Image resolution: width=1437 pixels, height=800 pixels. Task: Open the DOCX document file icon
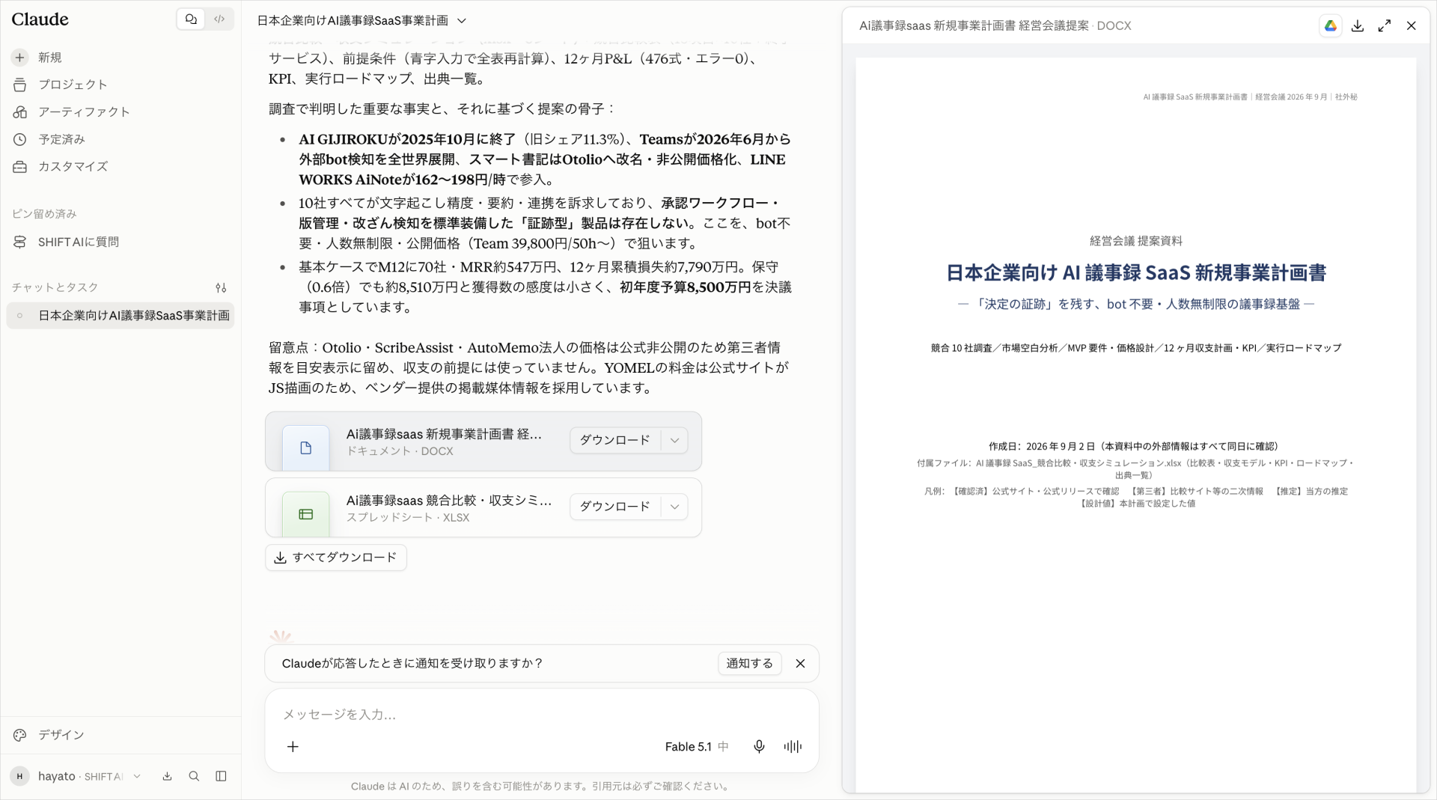tap(305, 448)
